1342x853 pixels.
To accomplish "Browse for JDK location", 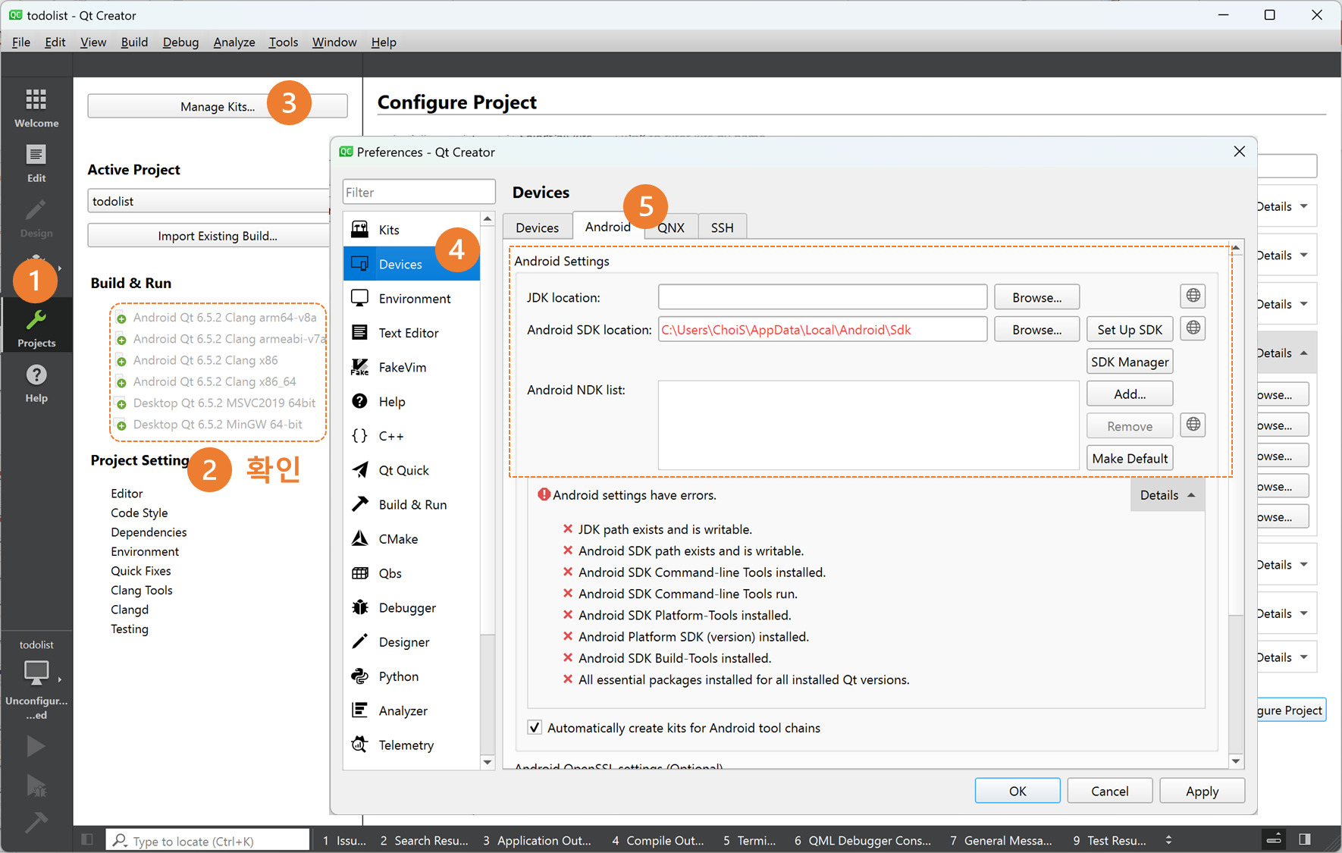I will point(1036,297).
